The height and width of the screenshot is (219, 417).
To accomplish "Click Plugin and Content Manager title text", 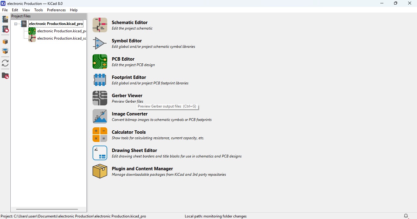I will pos(142,169).
